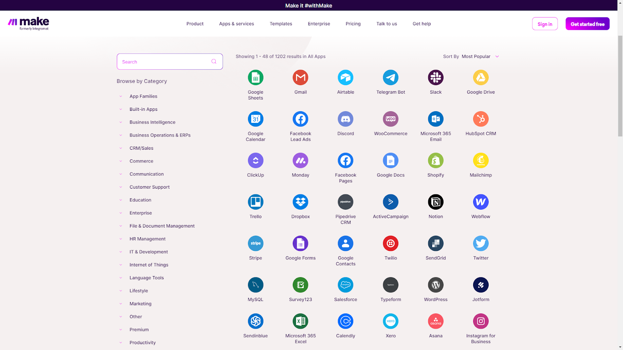Screen dimensions: 623x350
Task: Select the Marketing category link
Action: tap(141, 304)
